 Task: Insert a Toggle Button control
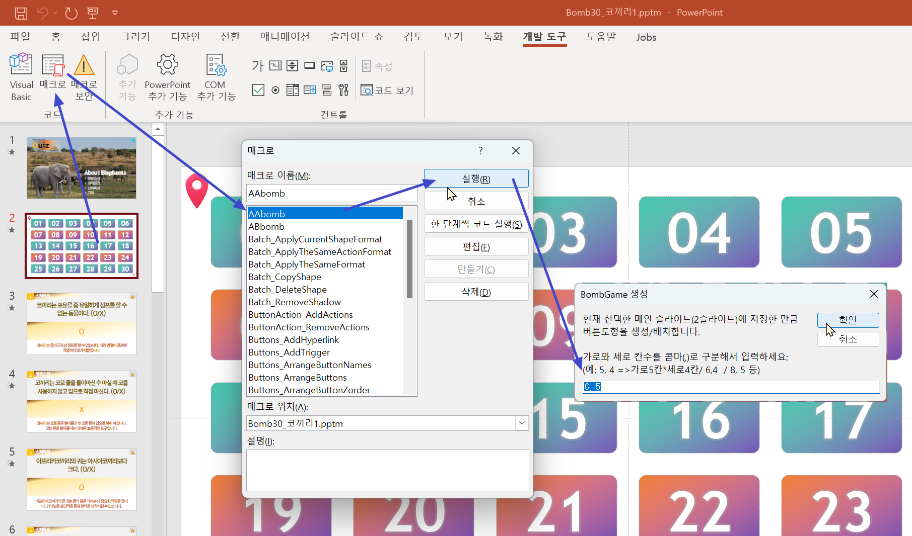327,90
